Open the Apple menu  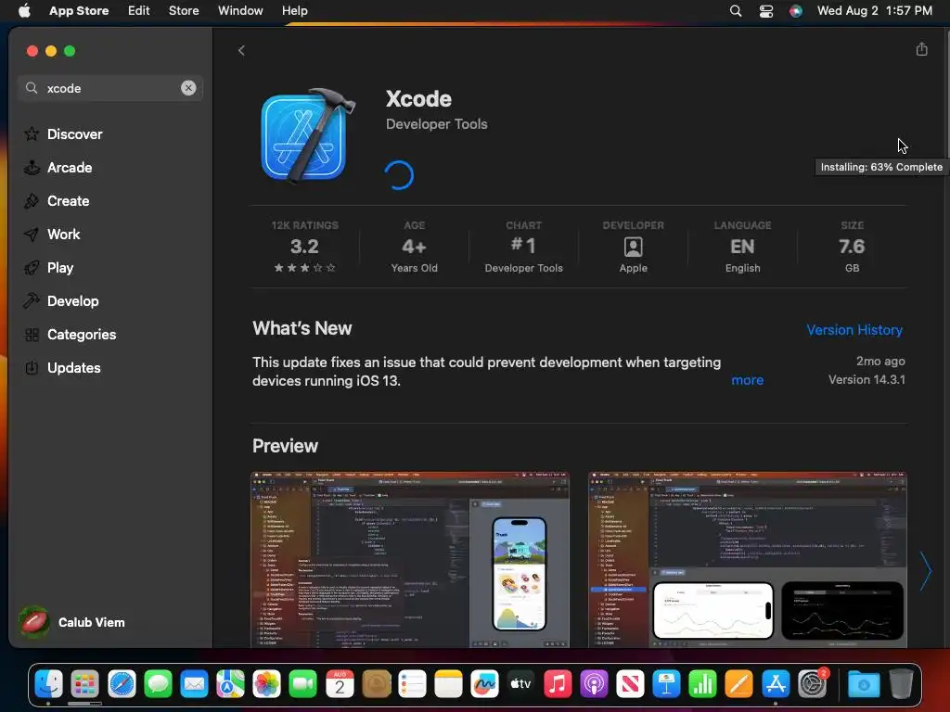tap(24, 10)
